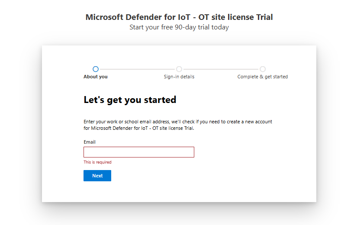The width and height of the screenshot is (344, 225).
Task: Click the "Start your free 90-day trial today" subtitle
Action: [179, 27]
